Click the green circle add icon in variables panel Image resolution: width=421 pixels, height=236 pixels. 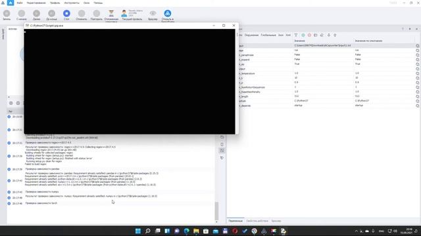(303, 35)
